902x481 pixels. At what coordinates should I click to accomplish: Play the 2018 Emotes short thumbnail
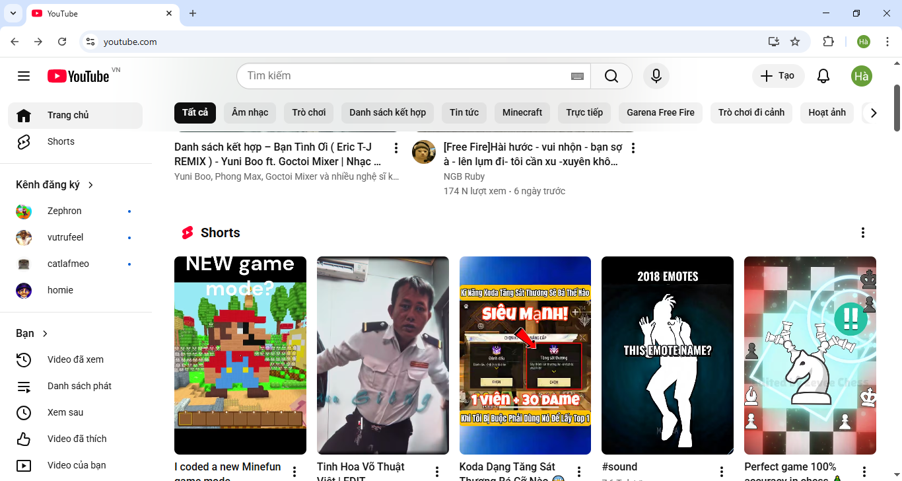click(667, 355)
